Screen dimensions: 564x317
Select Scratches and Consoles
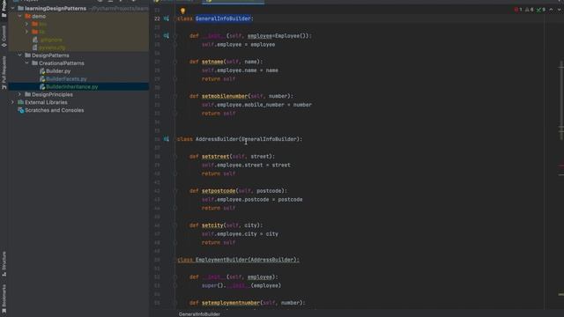[55, 110]
